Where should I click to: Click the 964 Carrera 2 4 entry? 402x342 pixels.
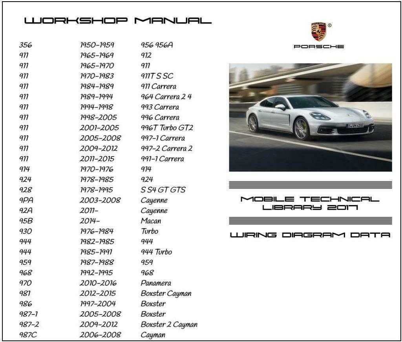[166, 96]
